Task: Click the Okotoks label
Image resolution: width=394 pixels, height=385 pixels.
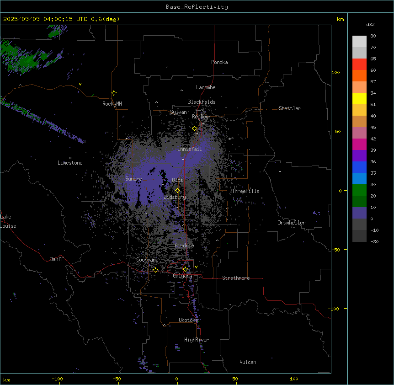Action: tap(188, 320)
